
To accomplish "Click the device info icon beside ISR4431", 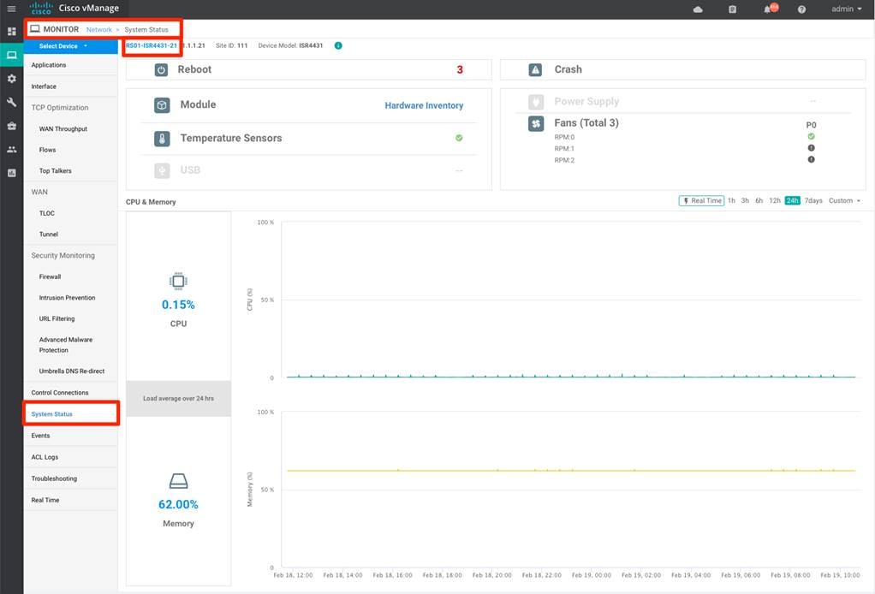I will [338, 45].
